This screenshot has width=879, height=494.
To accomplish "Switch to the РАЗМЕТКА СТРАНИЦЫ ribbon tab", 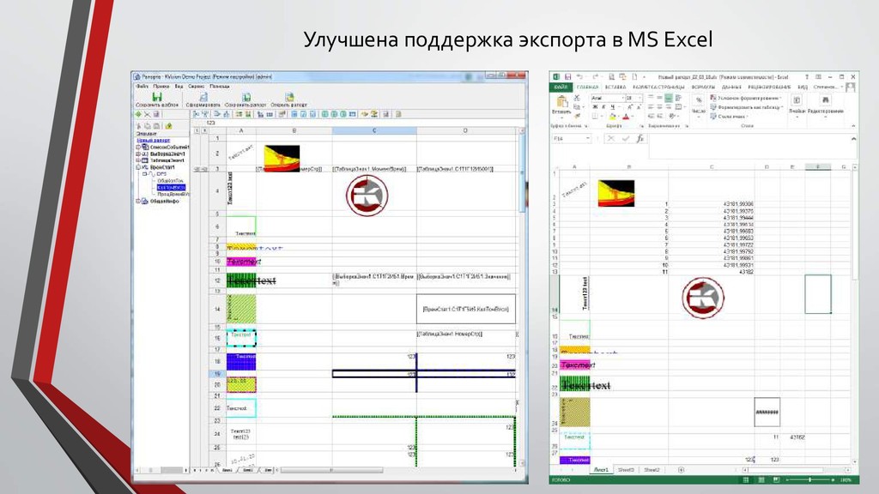I will pos(658,87).
